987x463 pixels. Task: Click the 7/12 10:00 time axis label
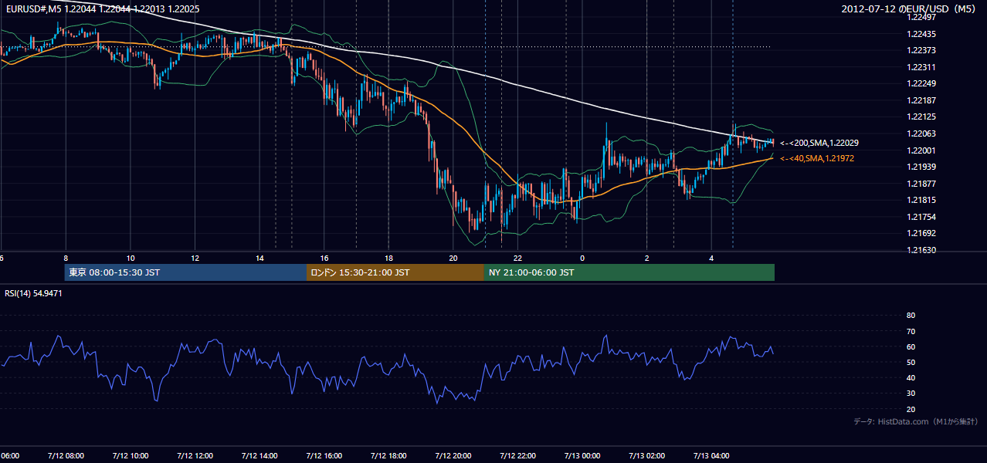[x=130, y=455]
